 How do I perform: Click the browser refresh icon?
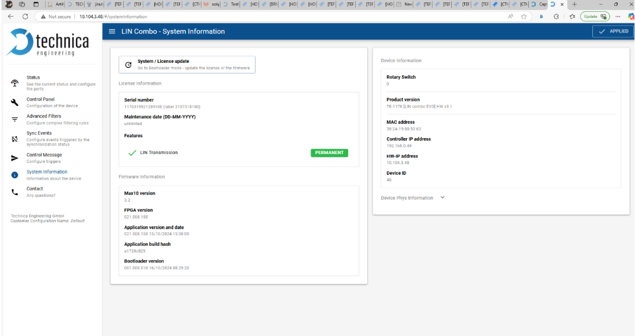[25, 17]
